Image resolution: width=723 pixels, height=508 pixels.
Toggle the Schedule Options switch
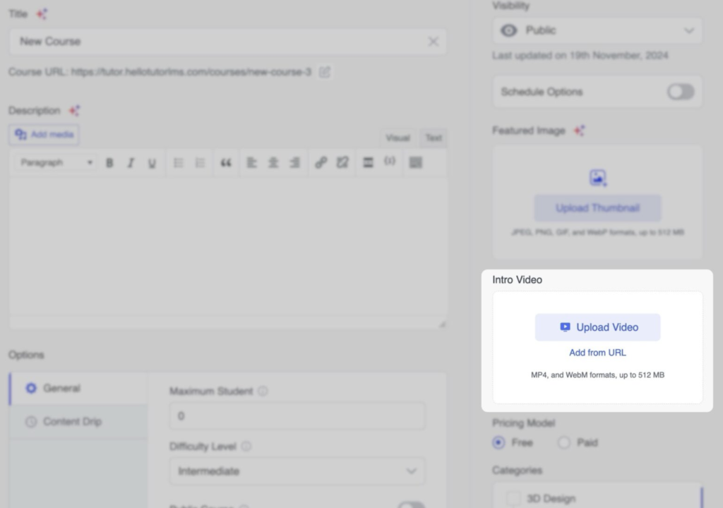[x=681, y=92]
